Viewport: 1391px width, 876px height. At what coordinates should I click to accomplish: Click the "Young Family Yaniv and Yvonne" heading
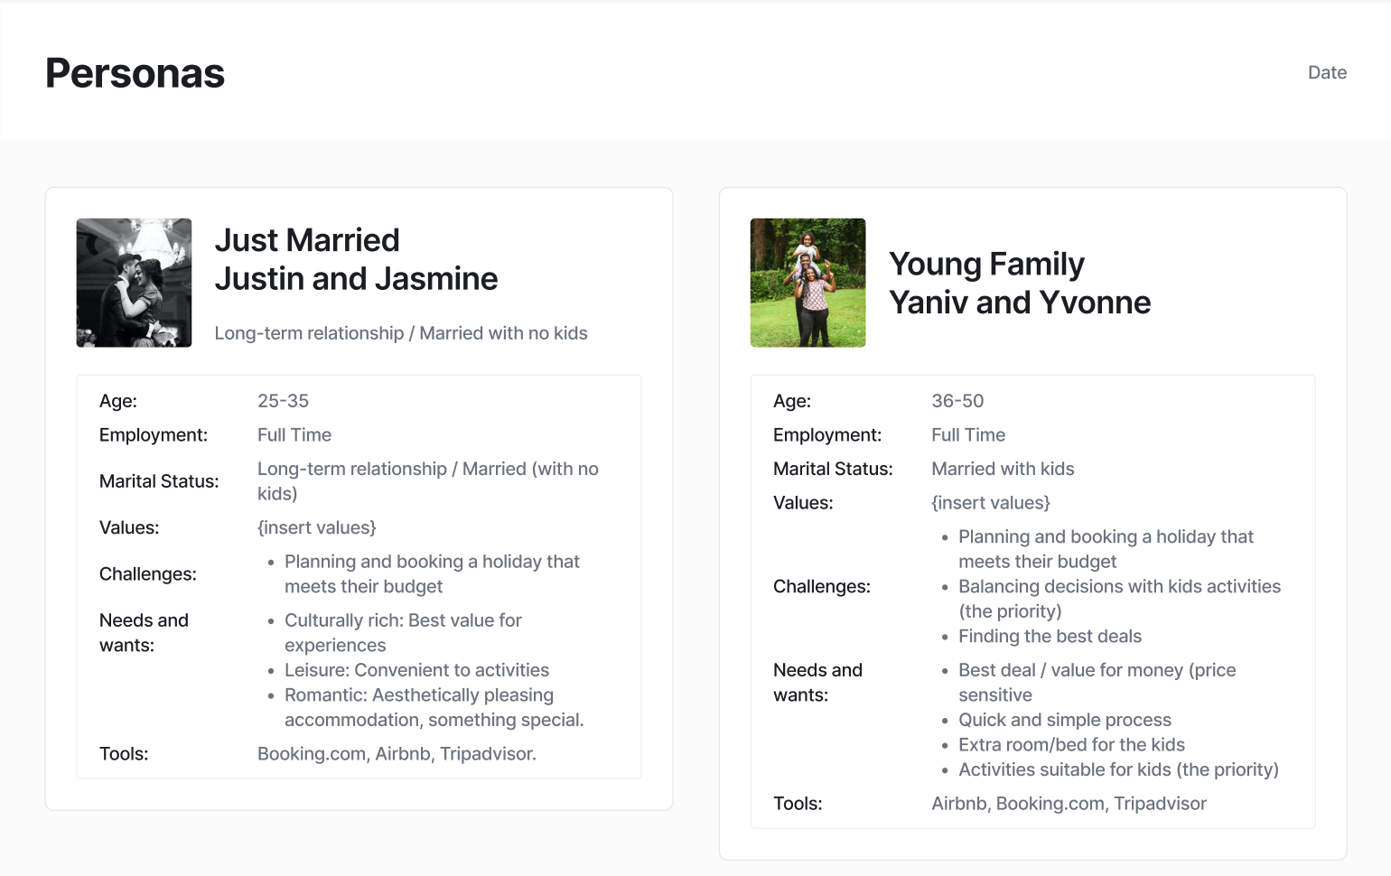(1019, 283)
